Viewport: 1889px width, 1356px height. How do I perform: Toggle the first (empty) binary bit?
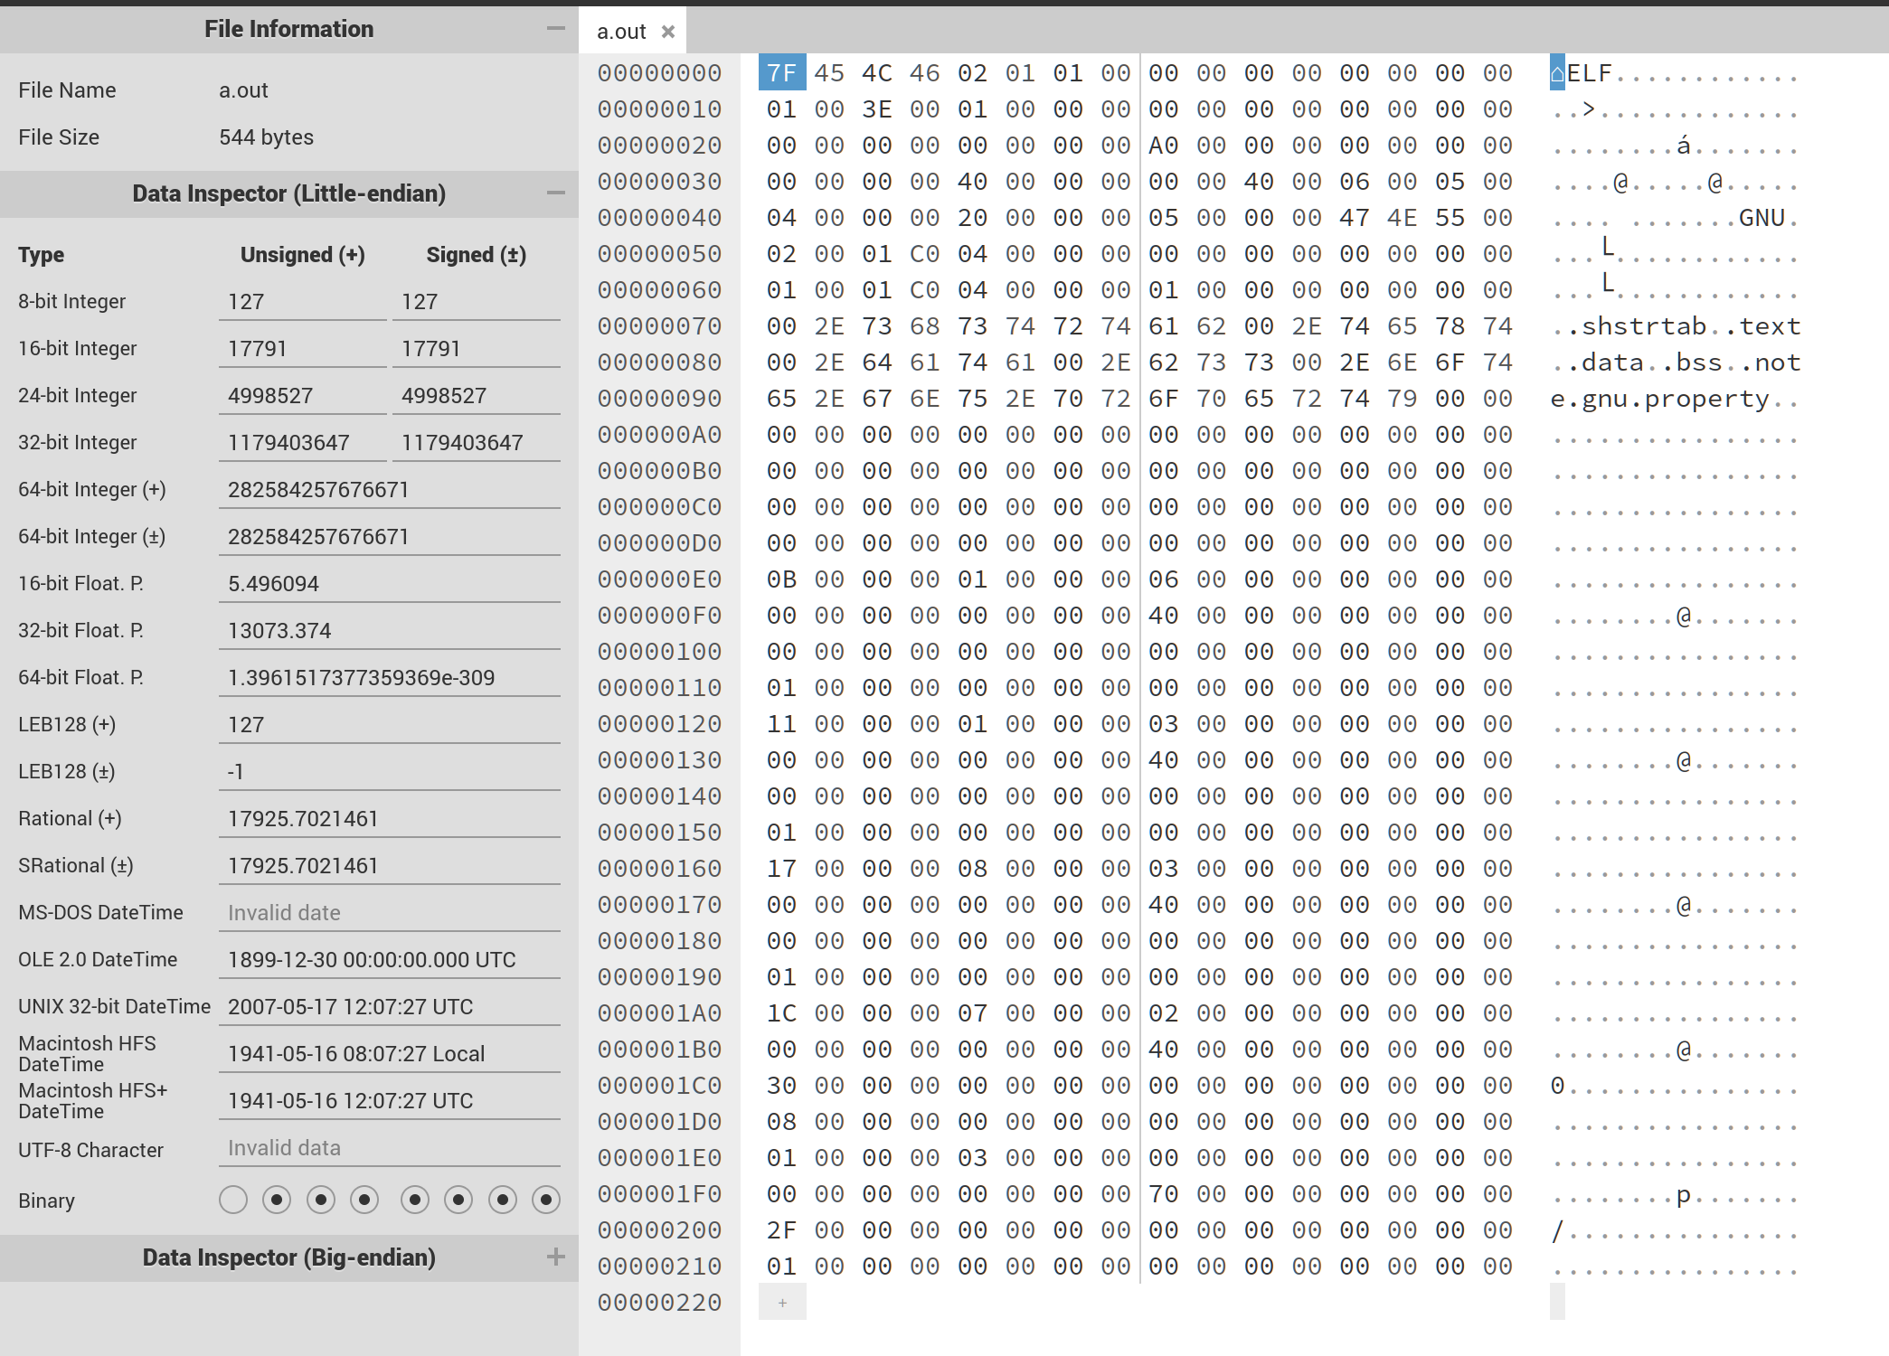pyautogui.click(x=233, y=1200)
